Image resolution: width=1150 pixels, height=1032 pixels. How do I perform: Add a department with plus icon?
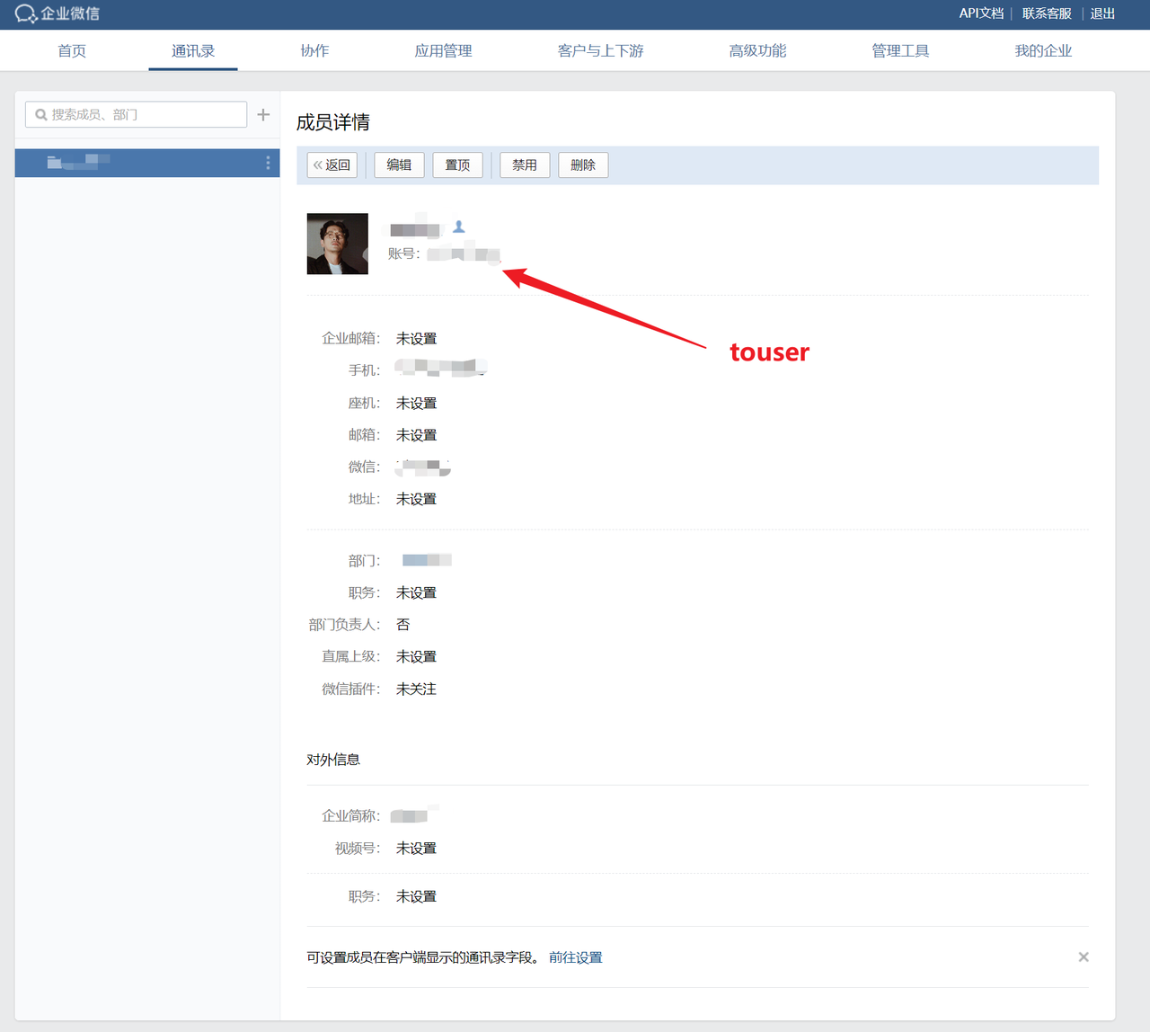263,114
